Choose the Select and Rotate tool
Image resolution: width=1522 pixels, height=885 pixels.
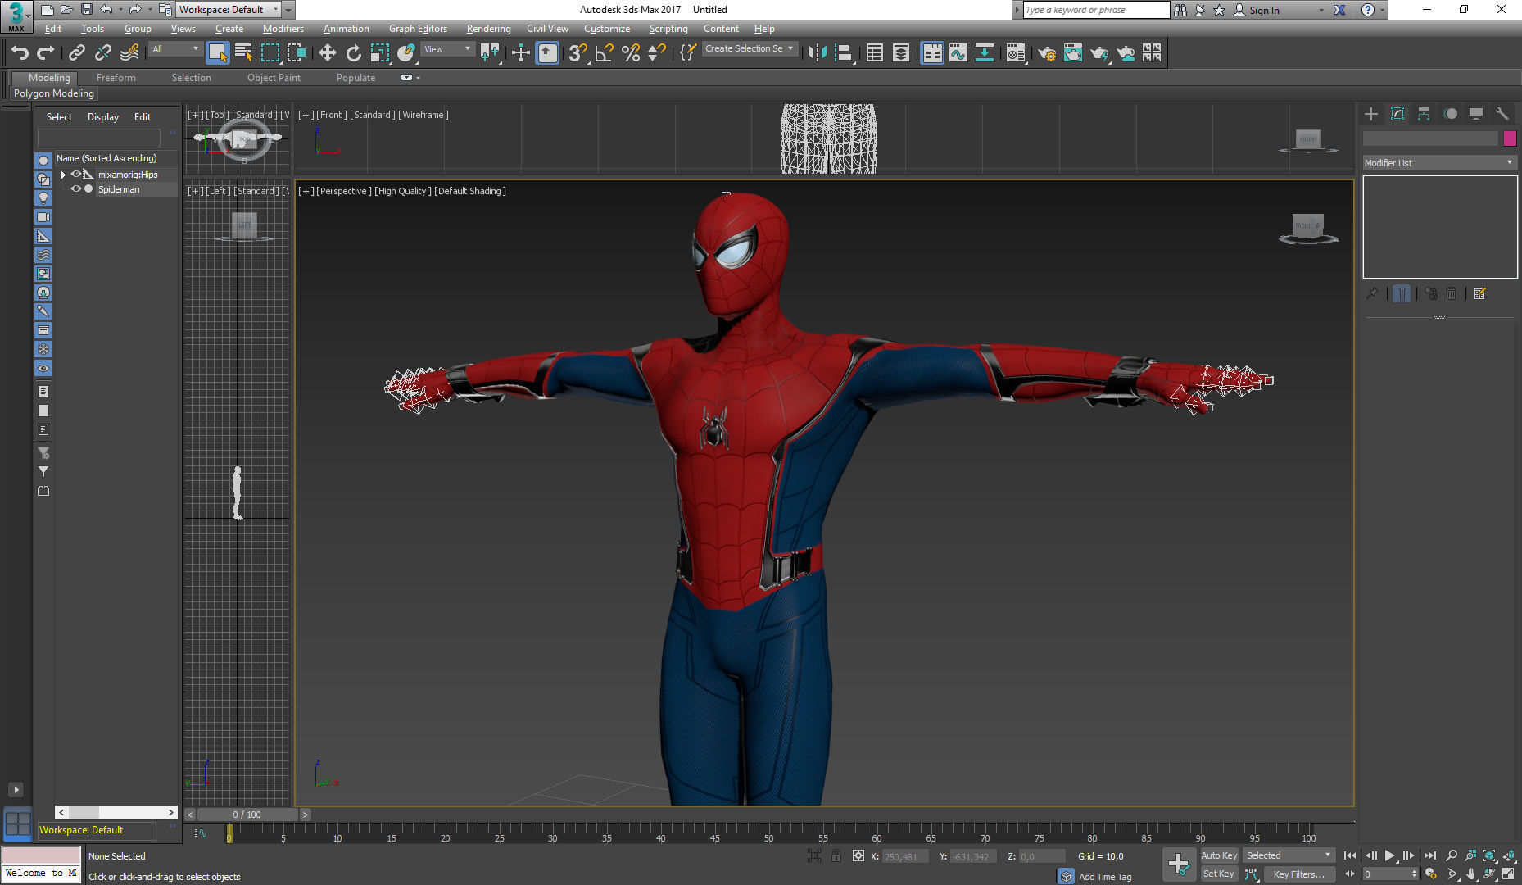353,53
